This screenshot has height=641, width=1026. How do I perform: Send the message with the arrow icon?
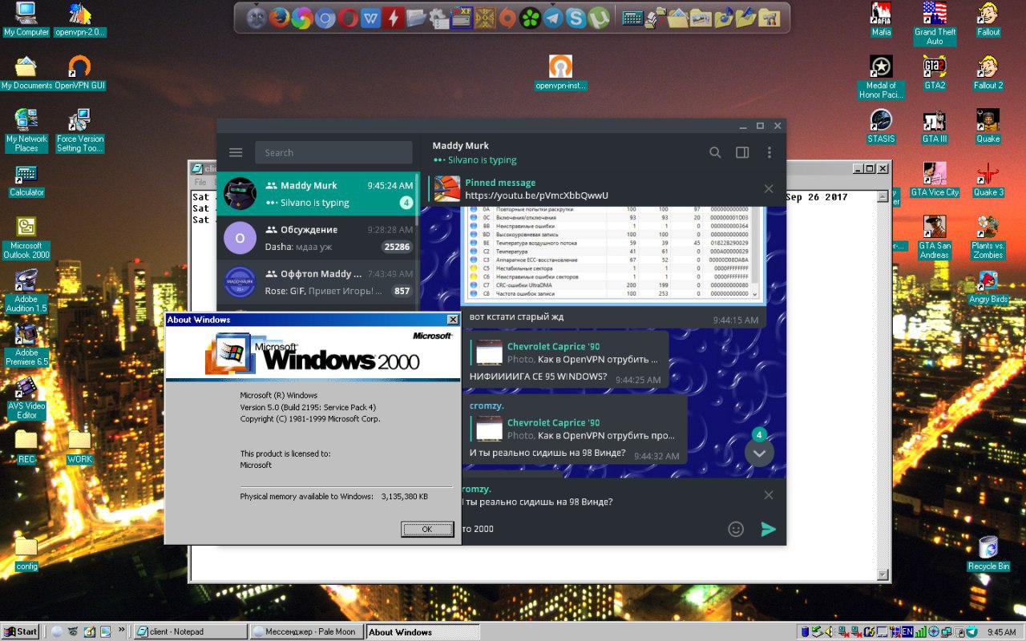coord(768,529)
